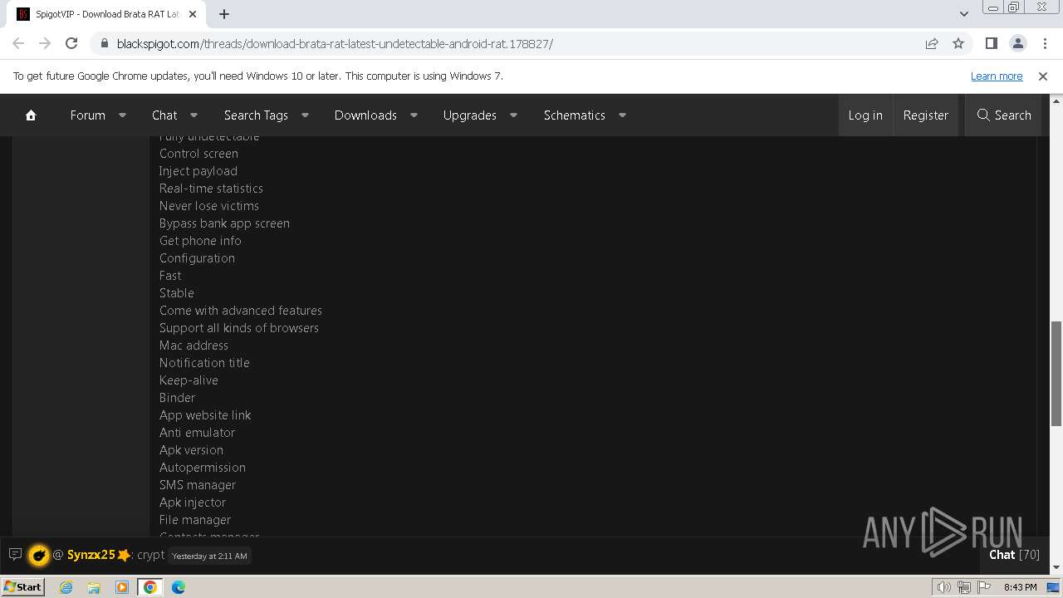Image resolution: width=1063 pixels, height=598 pixels.
Task: Open Internet Explorer from taskbar
Action: [x=66, y=587]
